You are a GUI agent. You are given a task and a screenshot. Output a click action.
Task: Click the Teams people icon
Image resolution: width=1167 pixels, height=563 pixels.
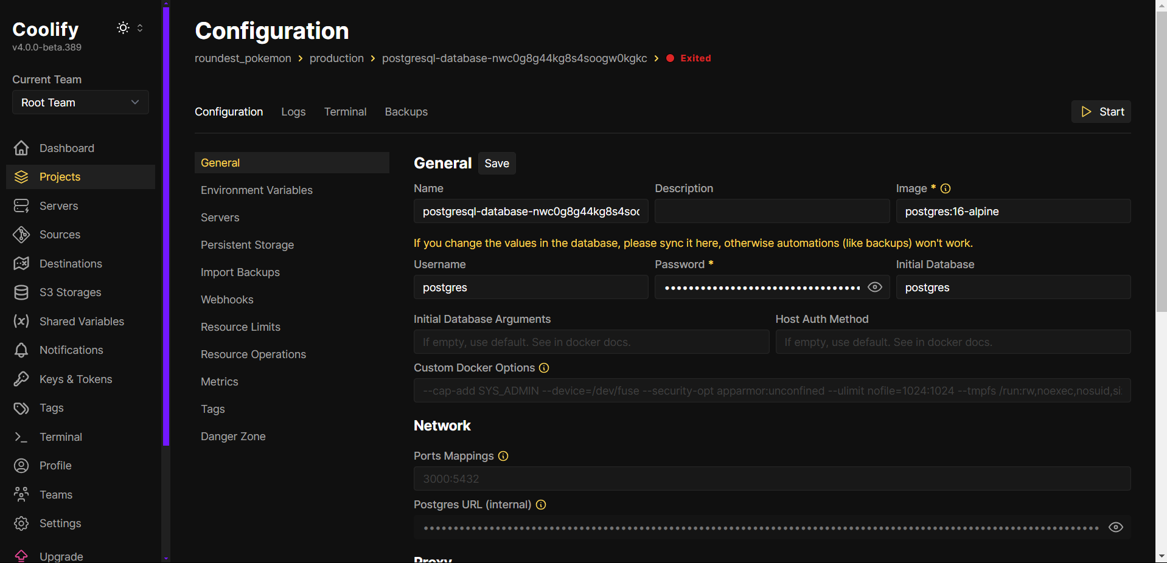pyautogui.click(x=21, y=494)
